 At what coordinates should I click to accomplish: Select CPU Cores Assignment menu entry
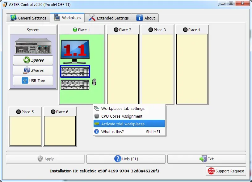coord(122,116)
